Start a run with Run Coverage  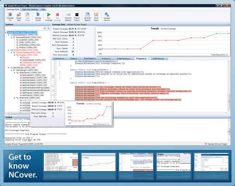tap(49, 15)
